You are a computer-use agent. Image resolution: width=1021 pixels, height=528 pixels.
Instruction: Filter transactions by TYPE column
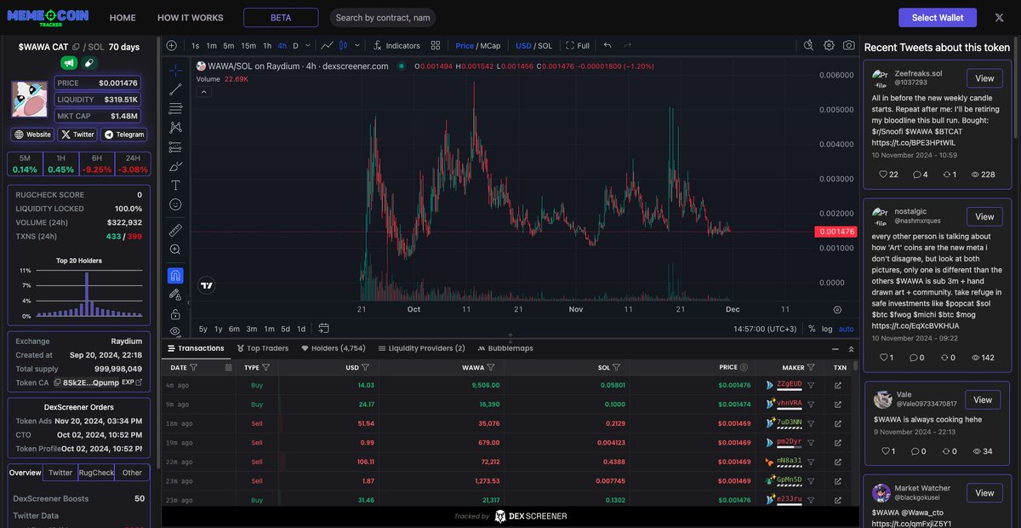coord(266,368)
